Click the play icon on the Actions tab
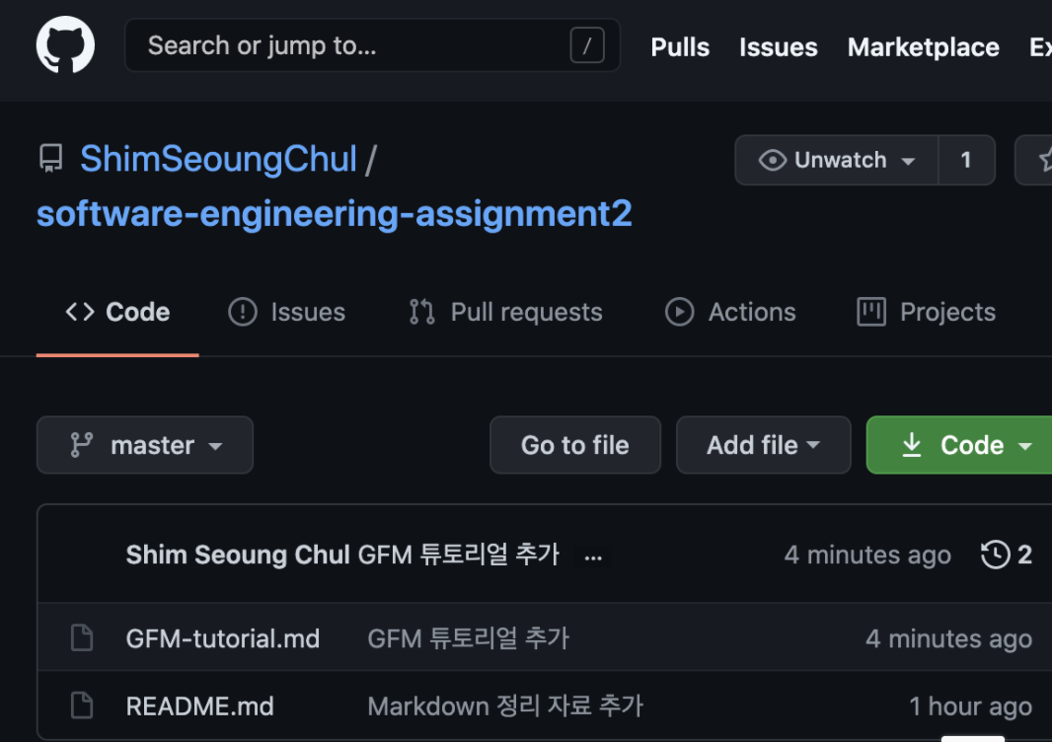 click(682, 312)
